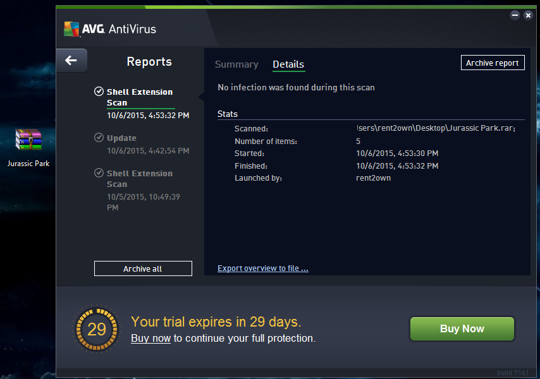Click checkmark icon of 10/5/2015 scan report

(99, 172)
